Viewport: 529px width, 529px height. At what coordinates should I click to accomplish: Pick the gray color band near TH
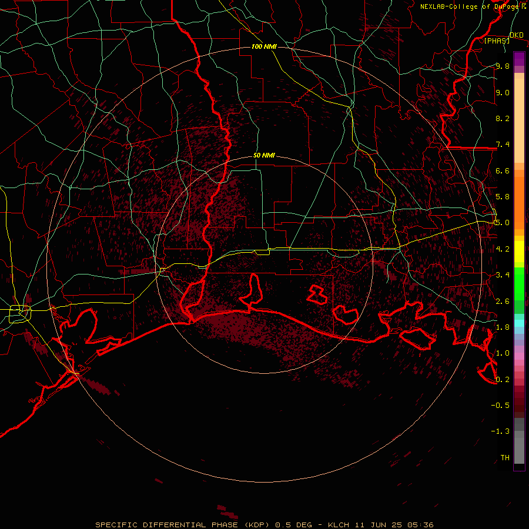coord(519,450)
